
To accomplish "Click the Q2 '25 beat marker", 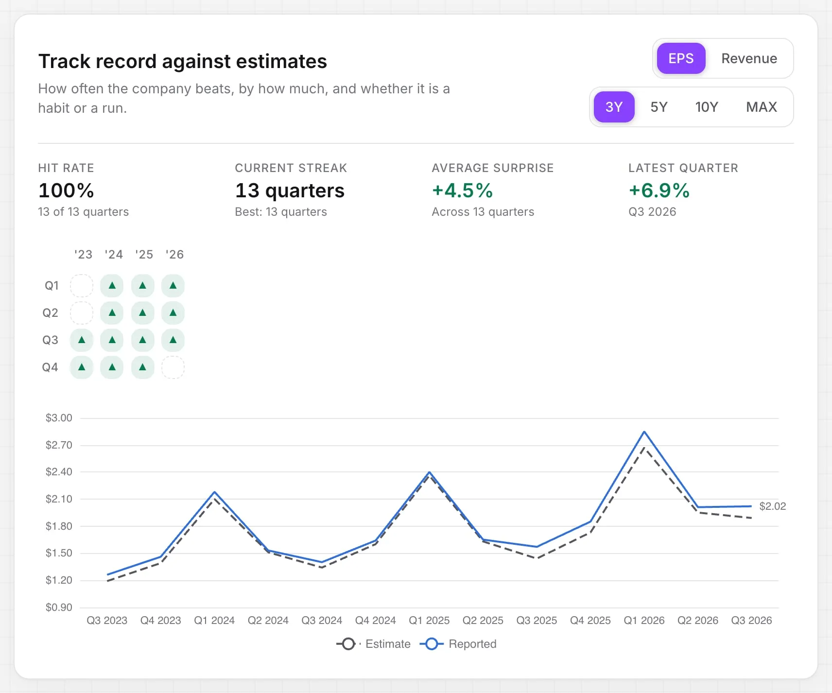I will click(x=142, y=312).
